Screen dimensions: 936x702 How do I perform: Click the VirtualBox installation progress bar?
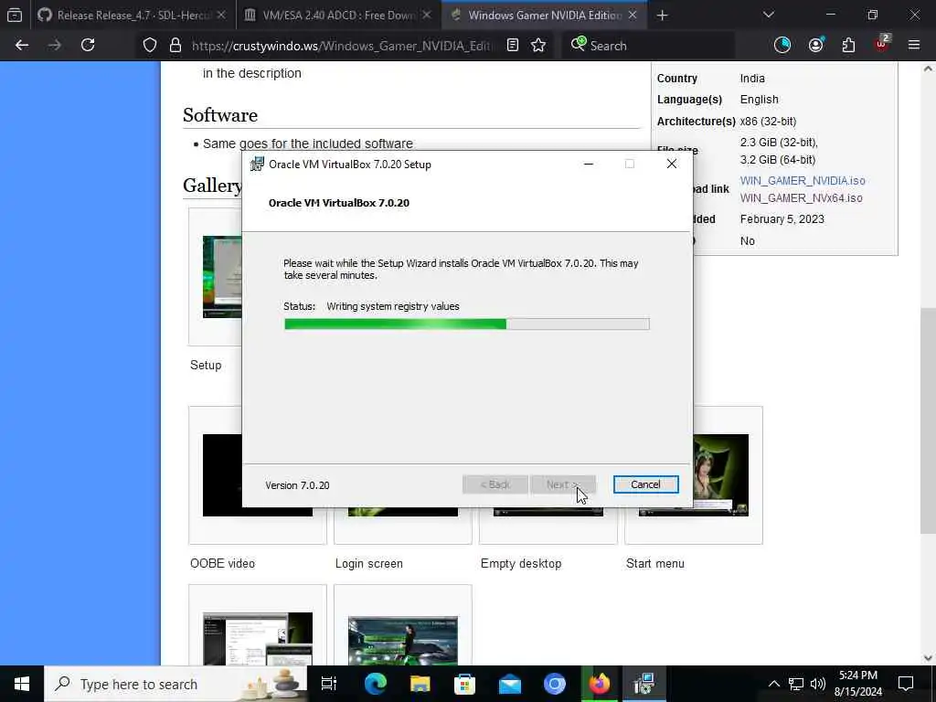[x=467, y=324]
